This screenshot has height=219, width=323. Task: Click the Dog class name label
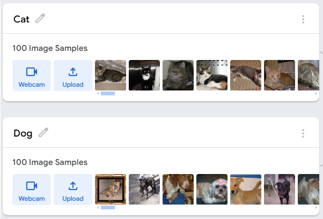point(23,133)
